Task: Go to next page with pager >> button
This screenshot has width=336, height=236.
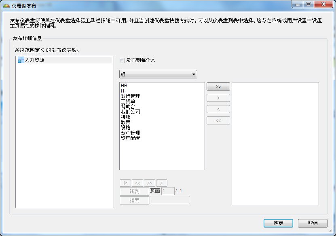Action: [x=150, y=183]
